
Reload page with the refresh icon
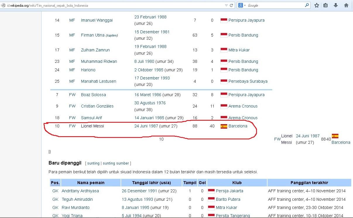click(x=231, y=5)
